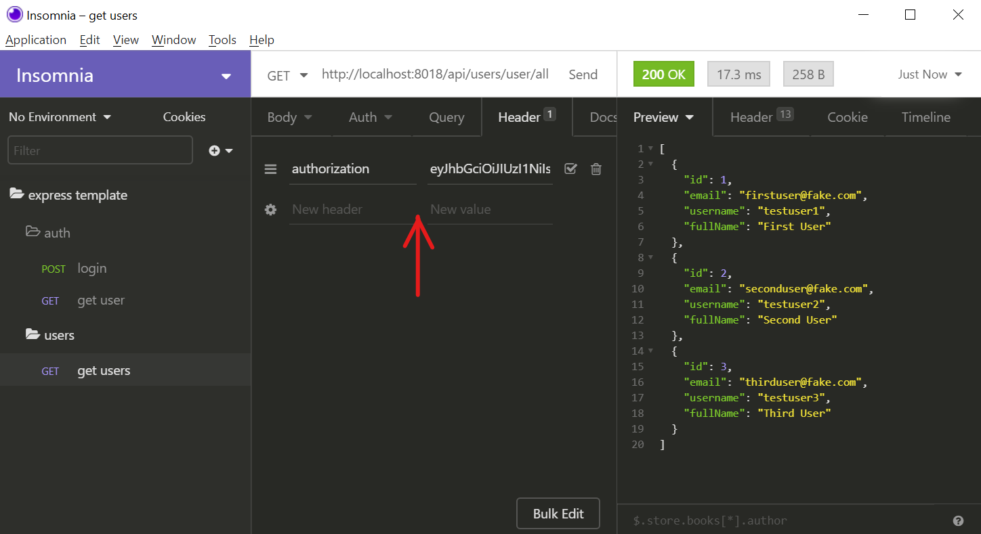Click the authorization header drag handle
Viewport: 981px width, 534px height.
pos(270,169)
